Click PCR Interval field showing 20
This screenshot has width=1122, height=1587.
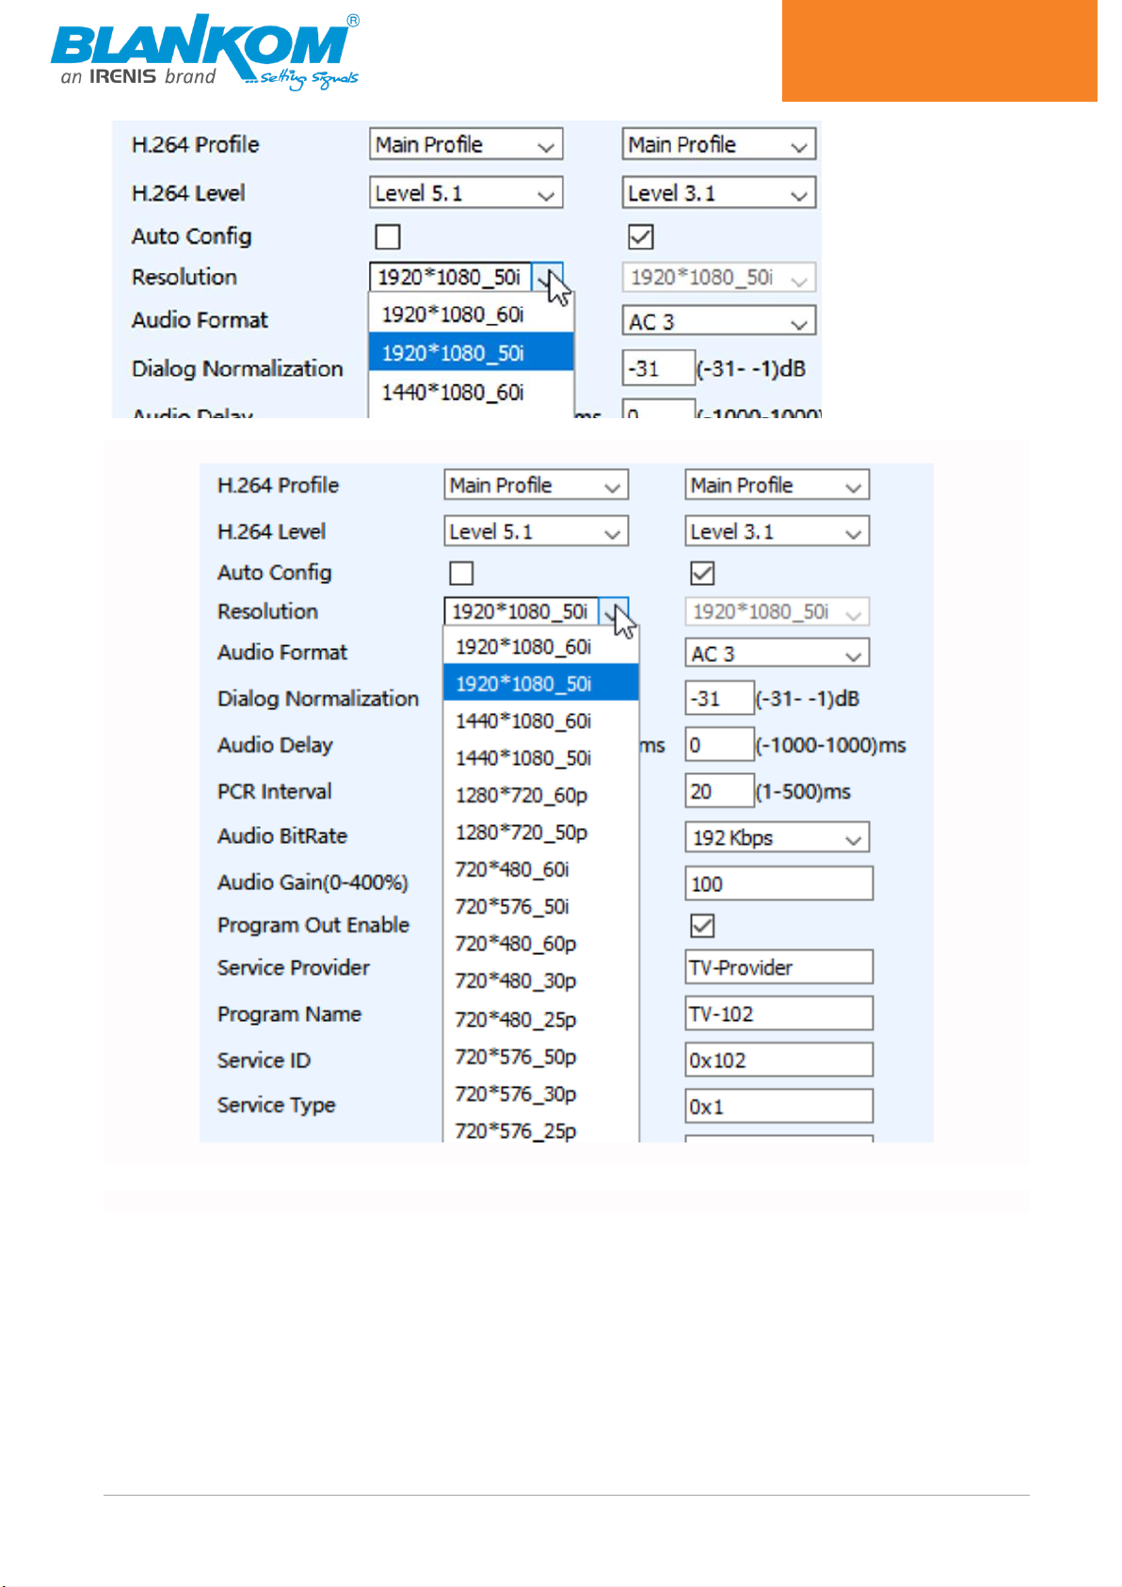click(x=719, y=791)
